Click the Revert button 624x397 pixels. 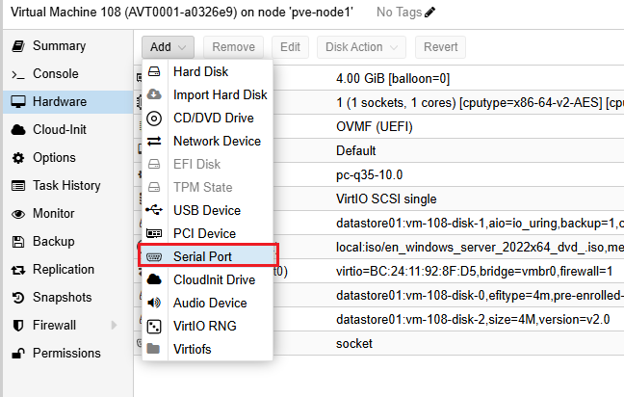point(440,46)
